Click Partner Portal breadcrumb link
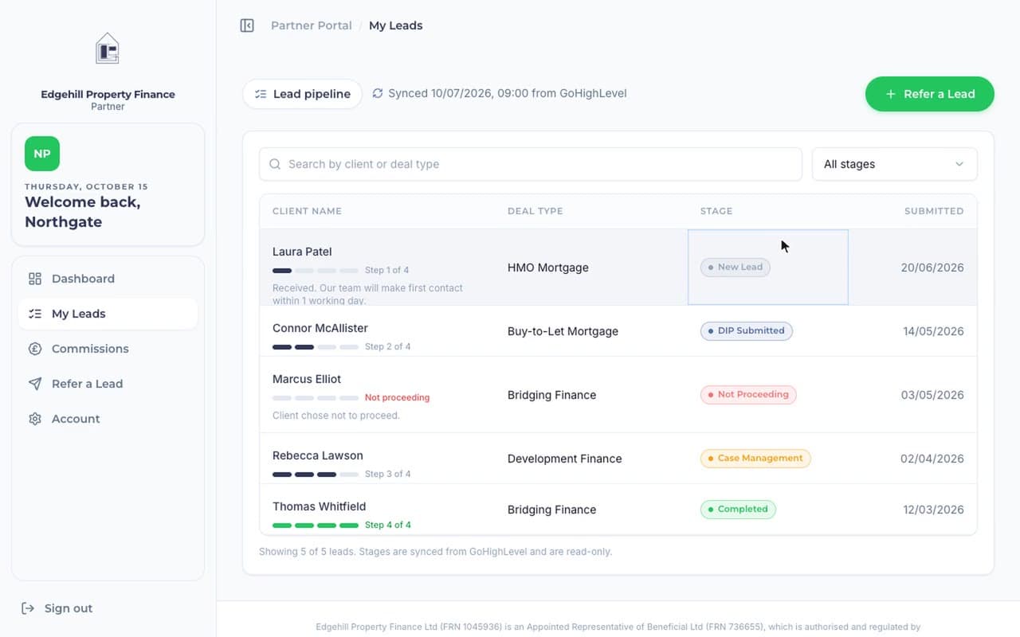Viewport: 1020px width, 637px height. pos(311,25)
